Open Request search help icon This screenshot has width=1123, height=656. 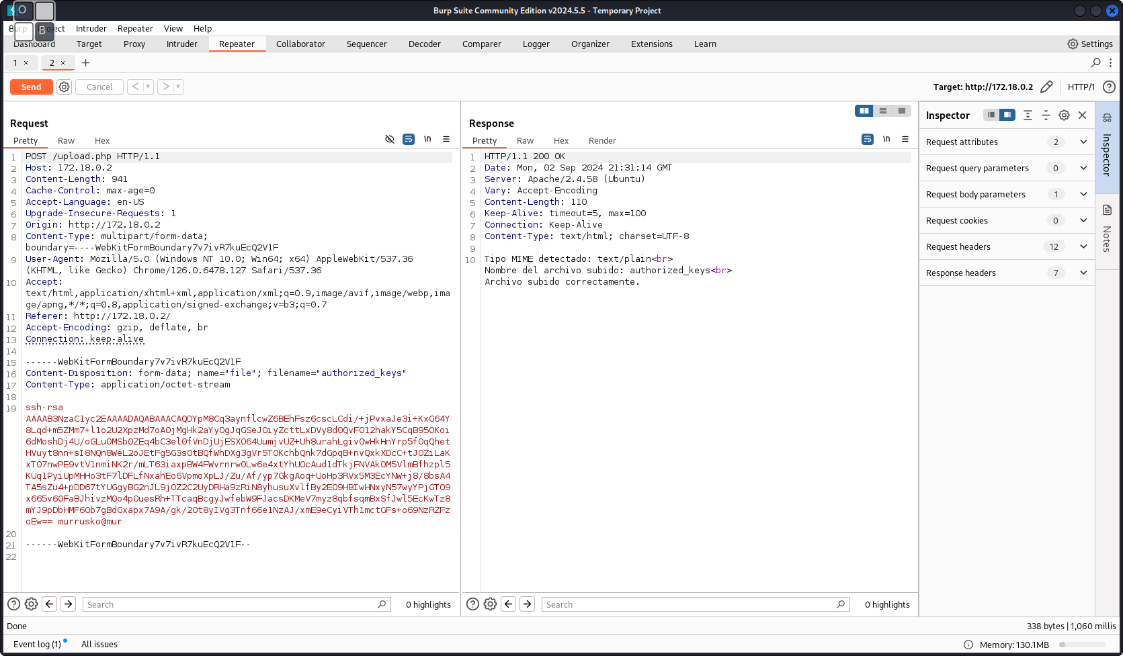(13, 604)
